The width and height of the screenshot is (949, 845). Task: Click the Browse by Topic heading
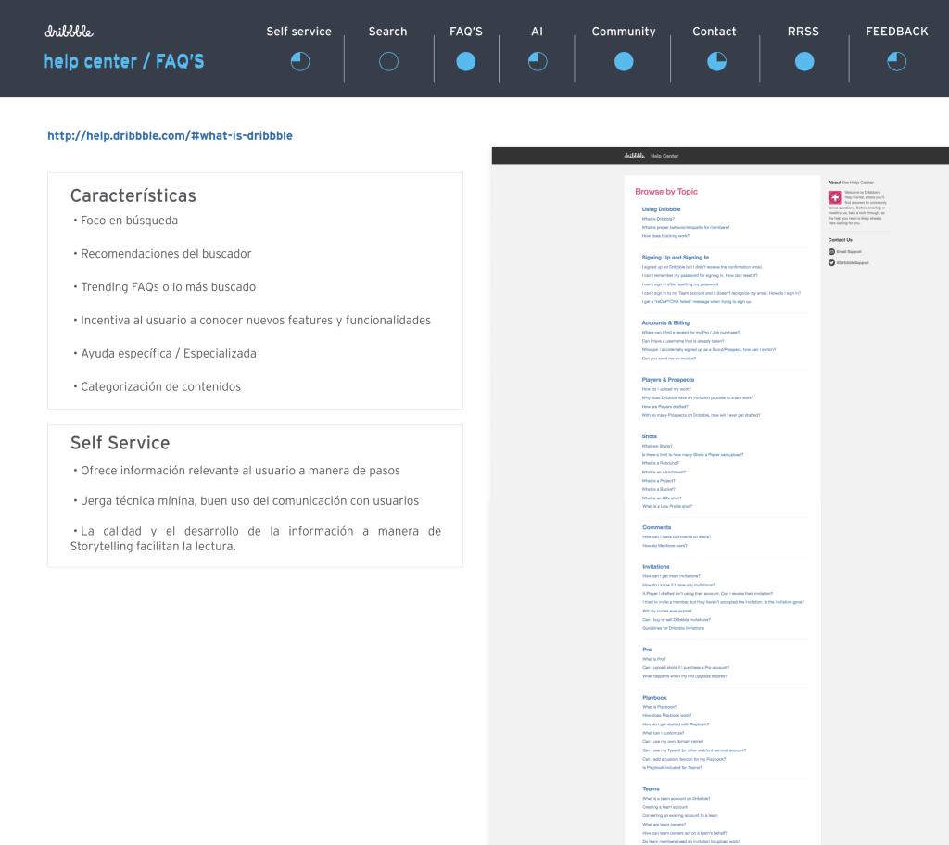coord(666,191)
